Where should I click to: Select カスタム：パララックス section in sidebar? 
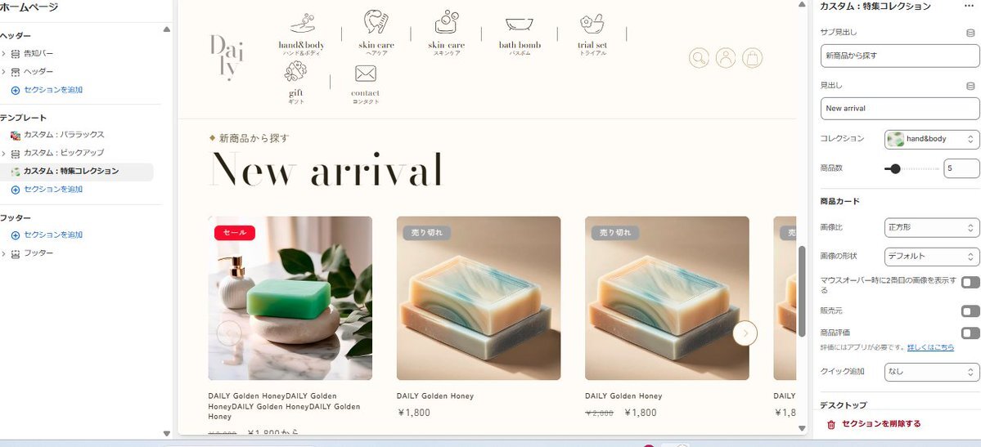(x=64, y=134)
